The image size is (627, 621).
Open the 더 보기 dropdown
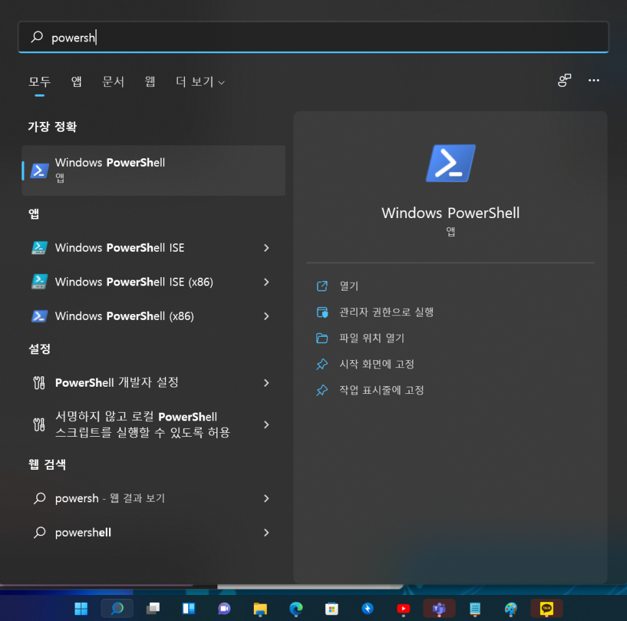(200, 82)
